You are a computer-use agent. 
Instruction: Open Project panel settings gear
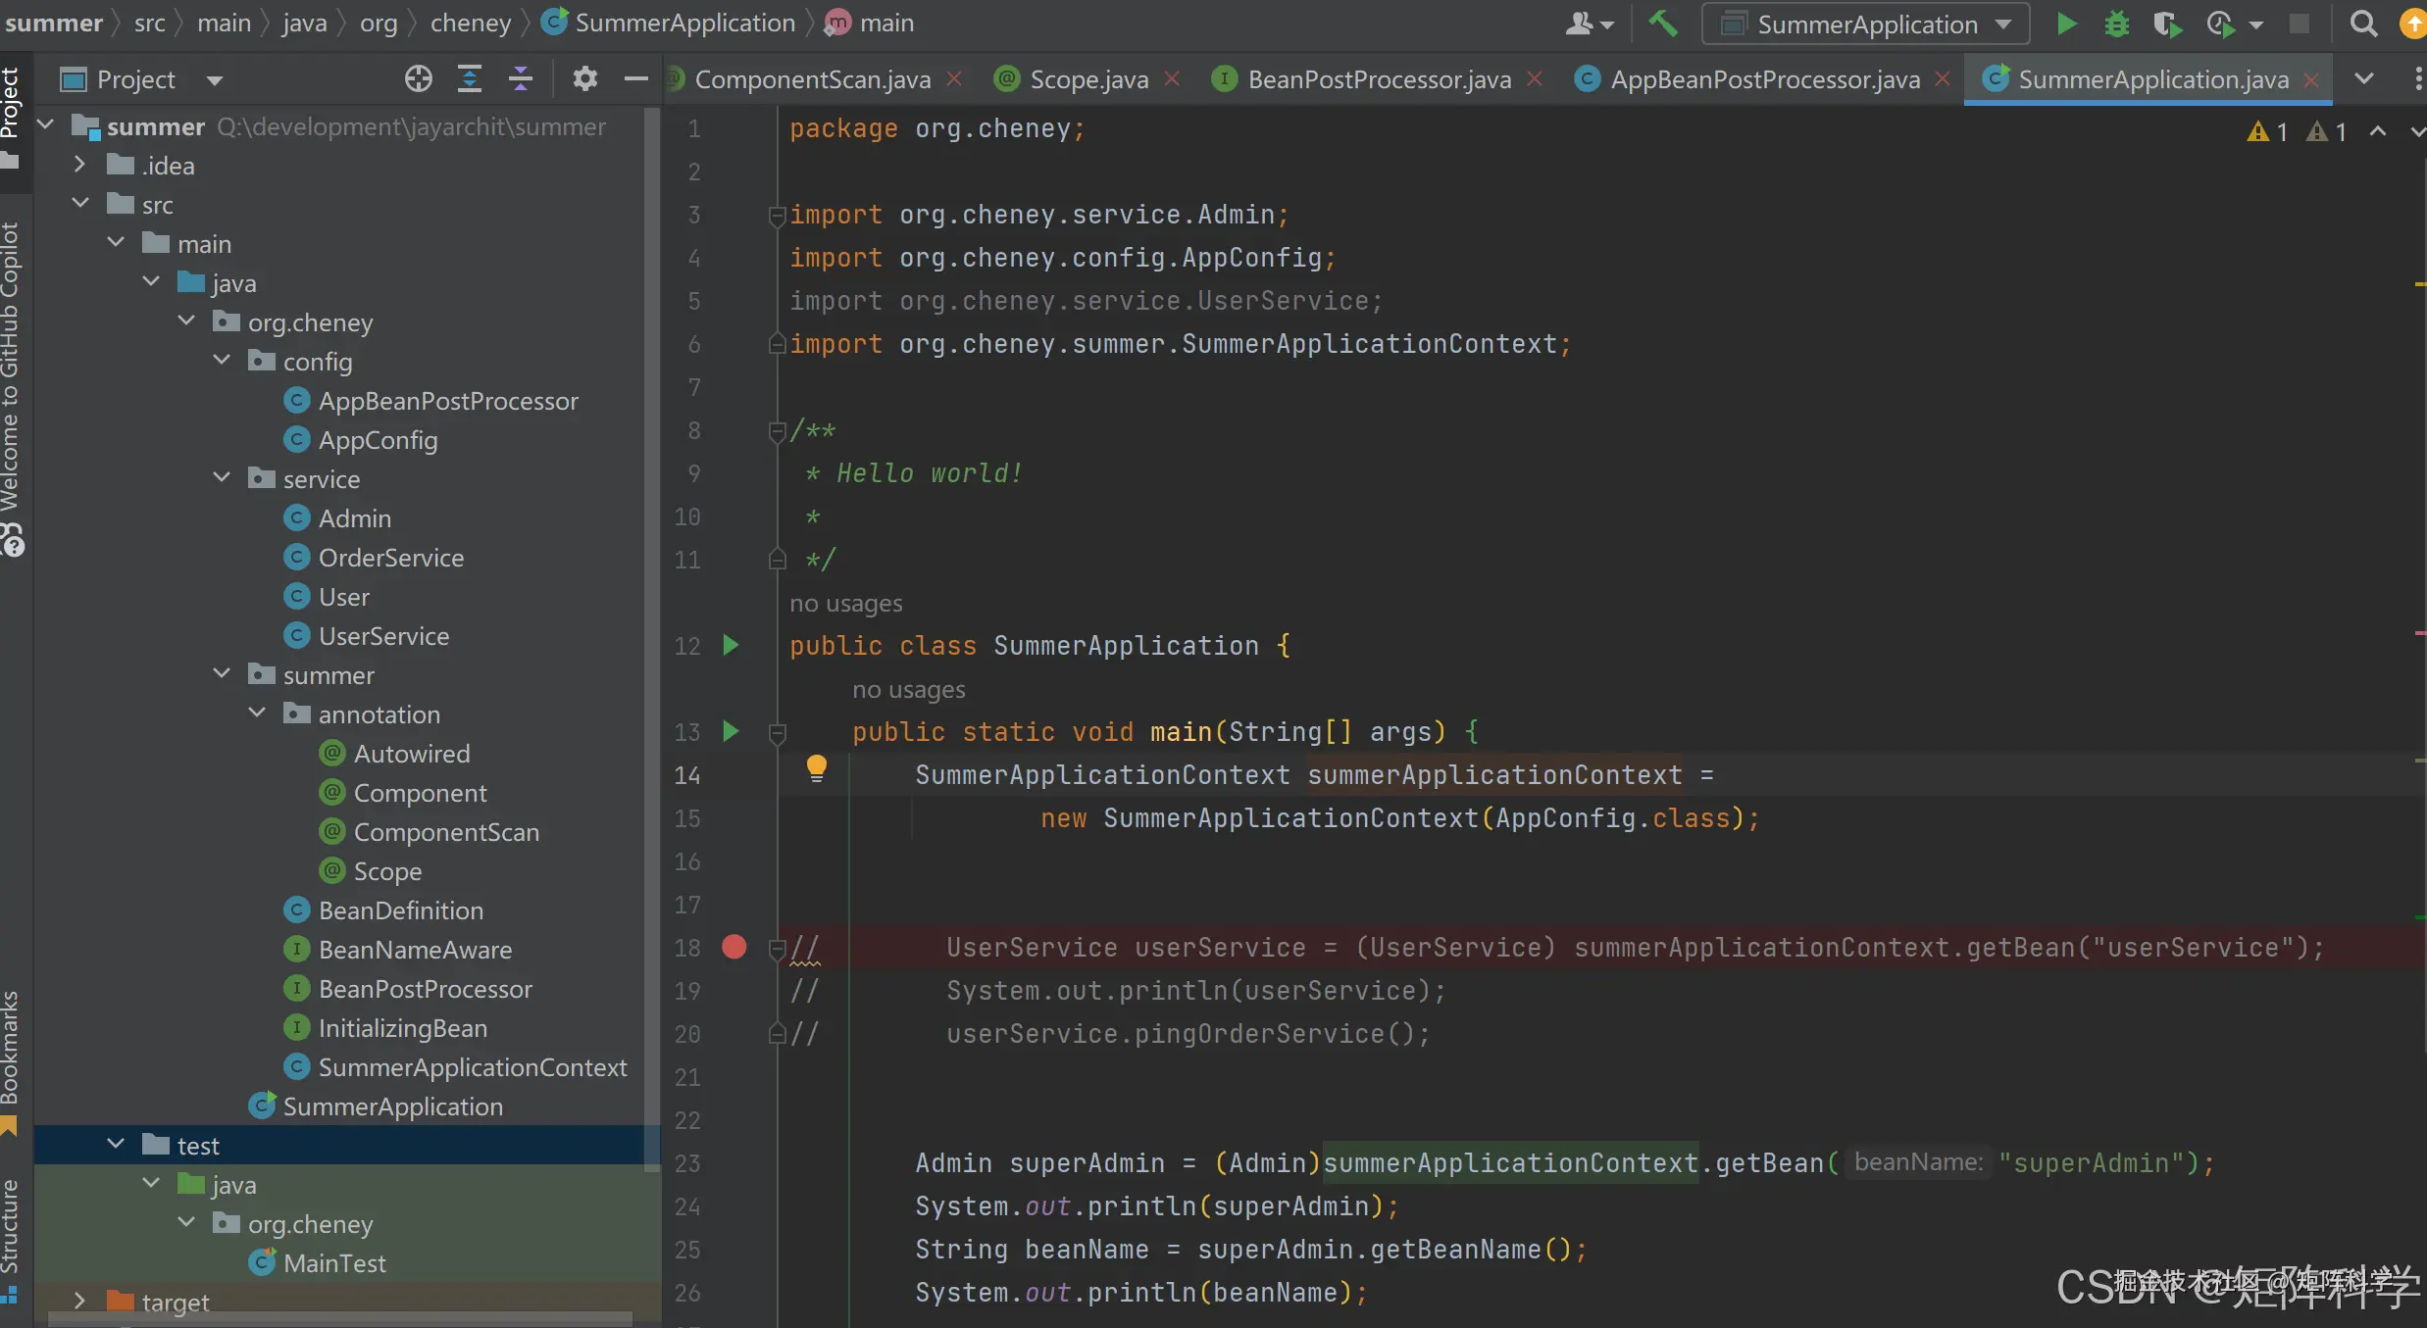pyautogui.click(x=584, y=79)
